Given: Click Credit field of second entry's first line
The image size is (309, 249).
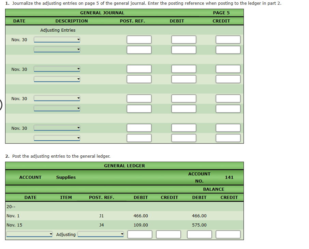Looking at the screenshot, I should [228, 69].
